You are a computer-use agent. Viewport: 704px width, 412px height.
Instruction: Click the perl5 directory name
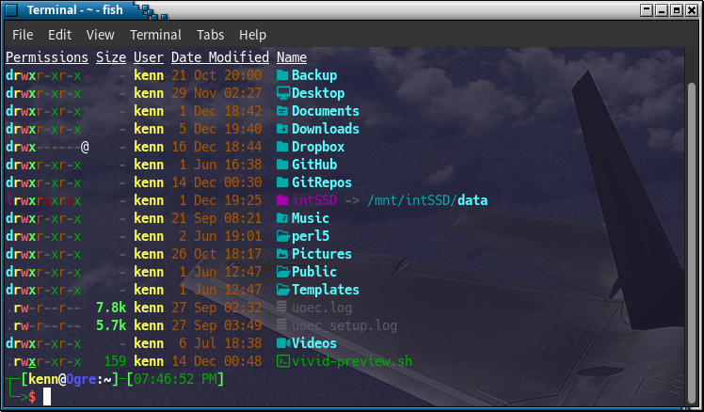tap(311, 236)
